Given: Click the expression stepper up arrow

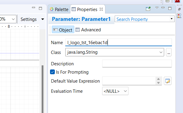Looking at the screenshot, I should 158,79.
